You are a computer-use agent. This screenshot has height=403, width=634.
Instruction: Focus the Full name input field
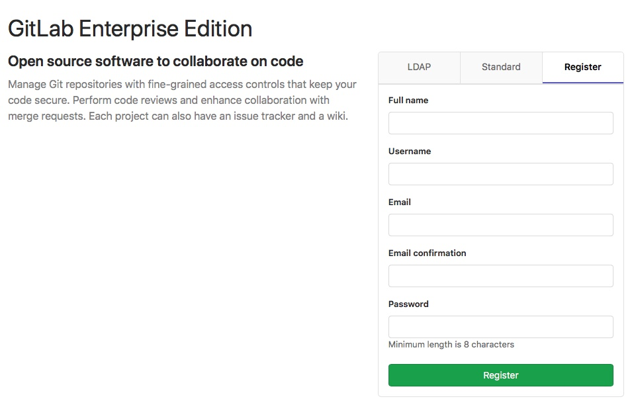coord(500,123)
